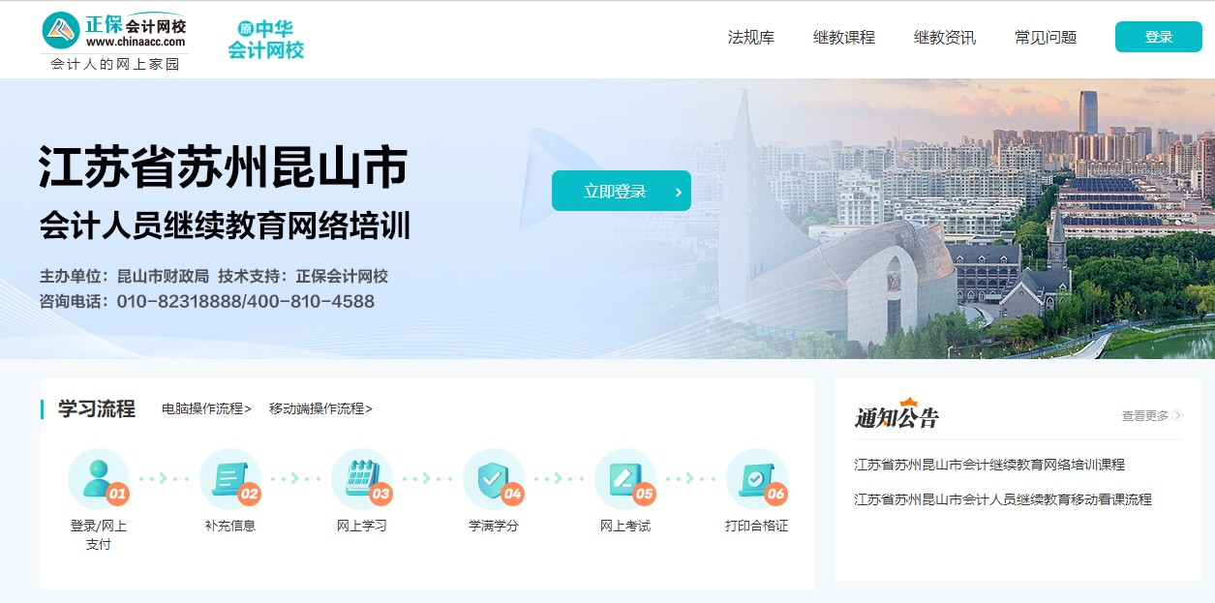Click the consultation phone number 010-82318888/400-810-4588
The height and width of the screenshot is (603, 1215).
coord(246,302)
